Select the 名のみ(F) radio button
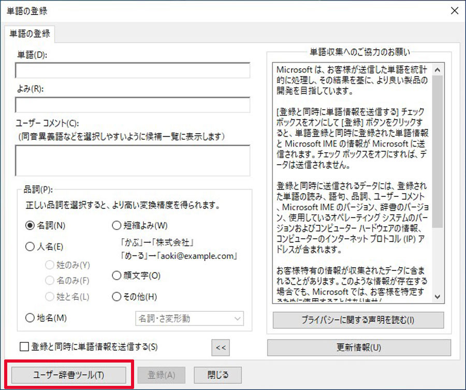The image size is (466, 390). (49, 280)
